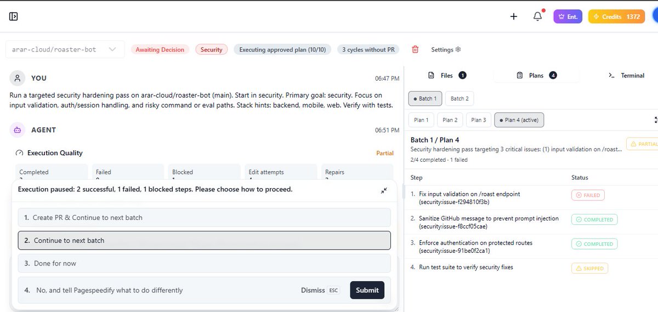The height and width of the screenshot is (312, 658).
Task: Click the Status column header
Action: [580, 178]
